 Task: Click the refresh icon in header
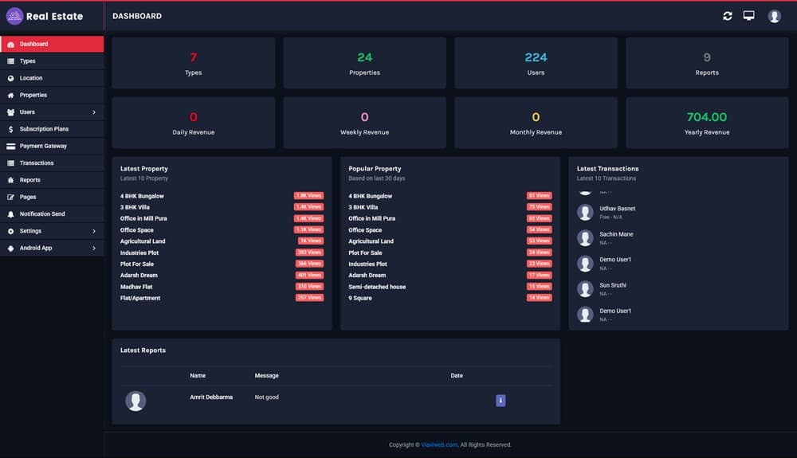pos(728,16)
